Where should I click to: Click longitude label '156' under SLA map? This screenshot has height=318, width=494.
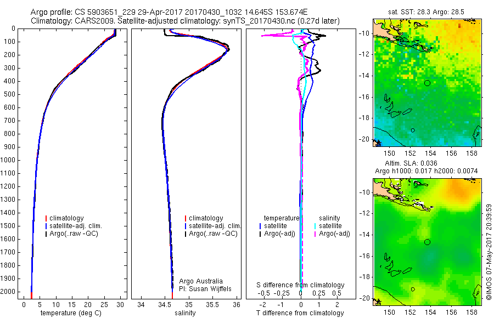pos(451,312)
